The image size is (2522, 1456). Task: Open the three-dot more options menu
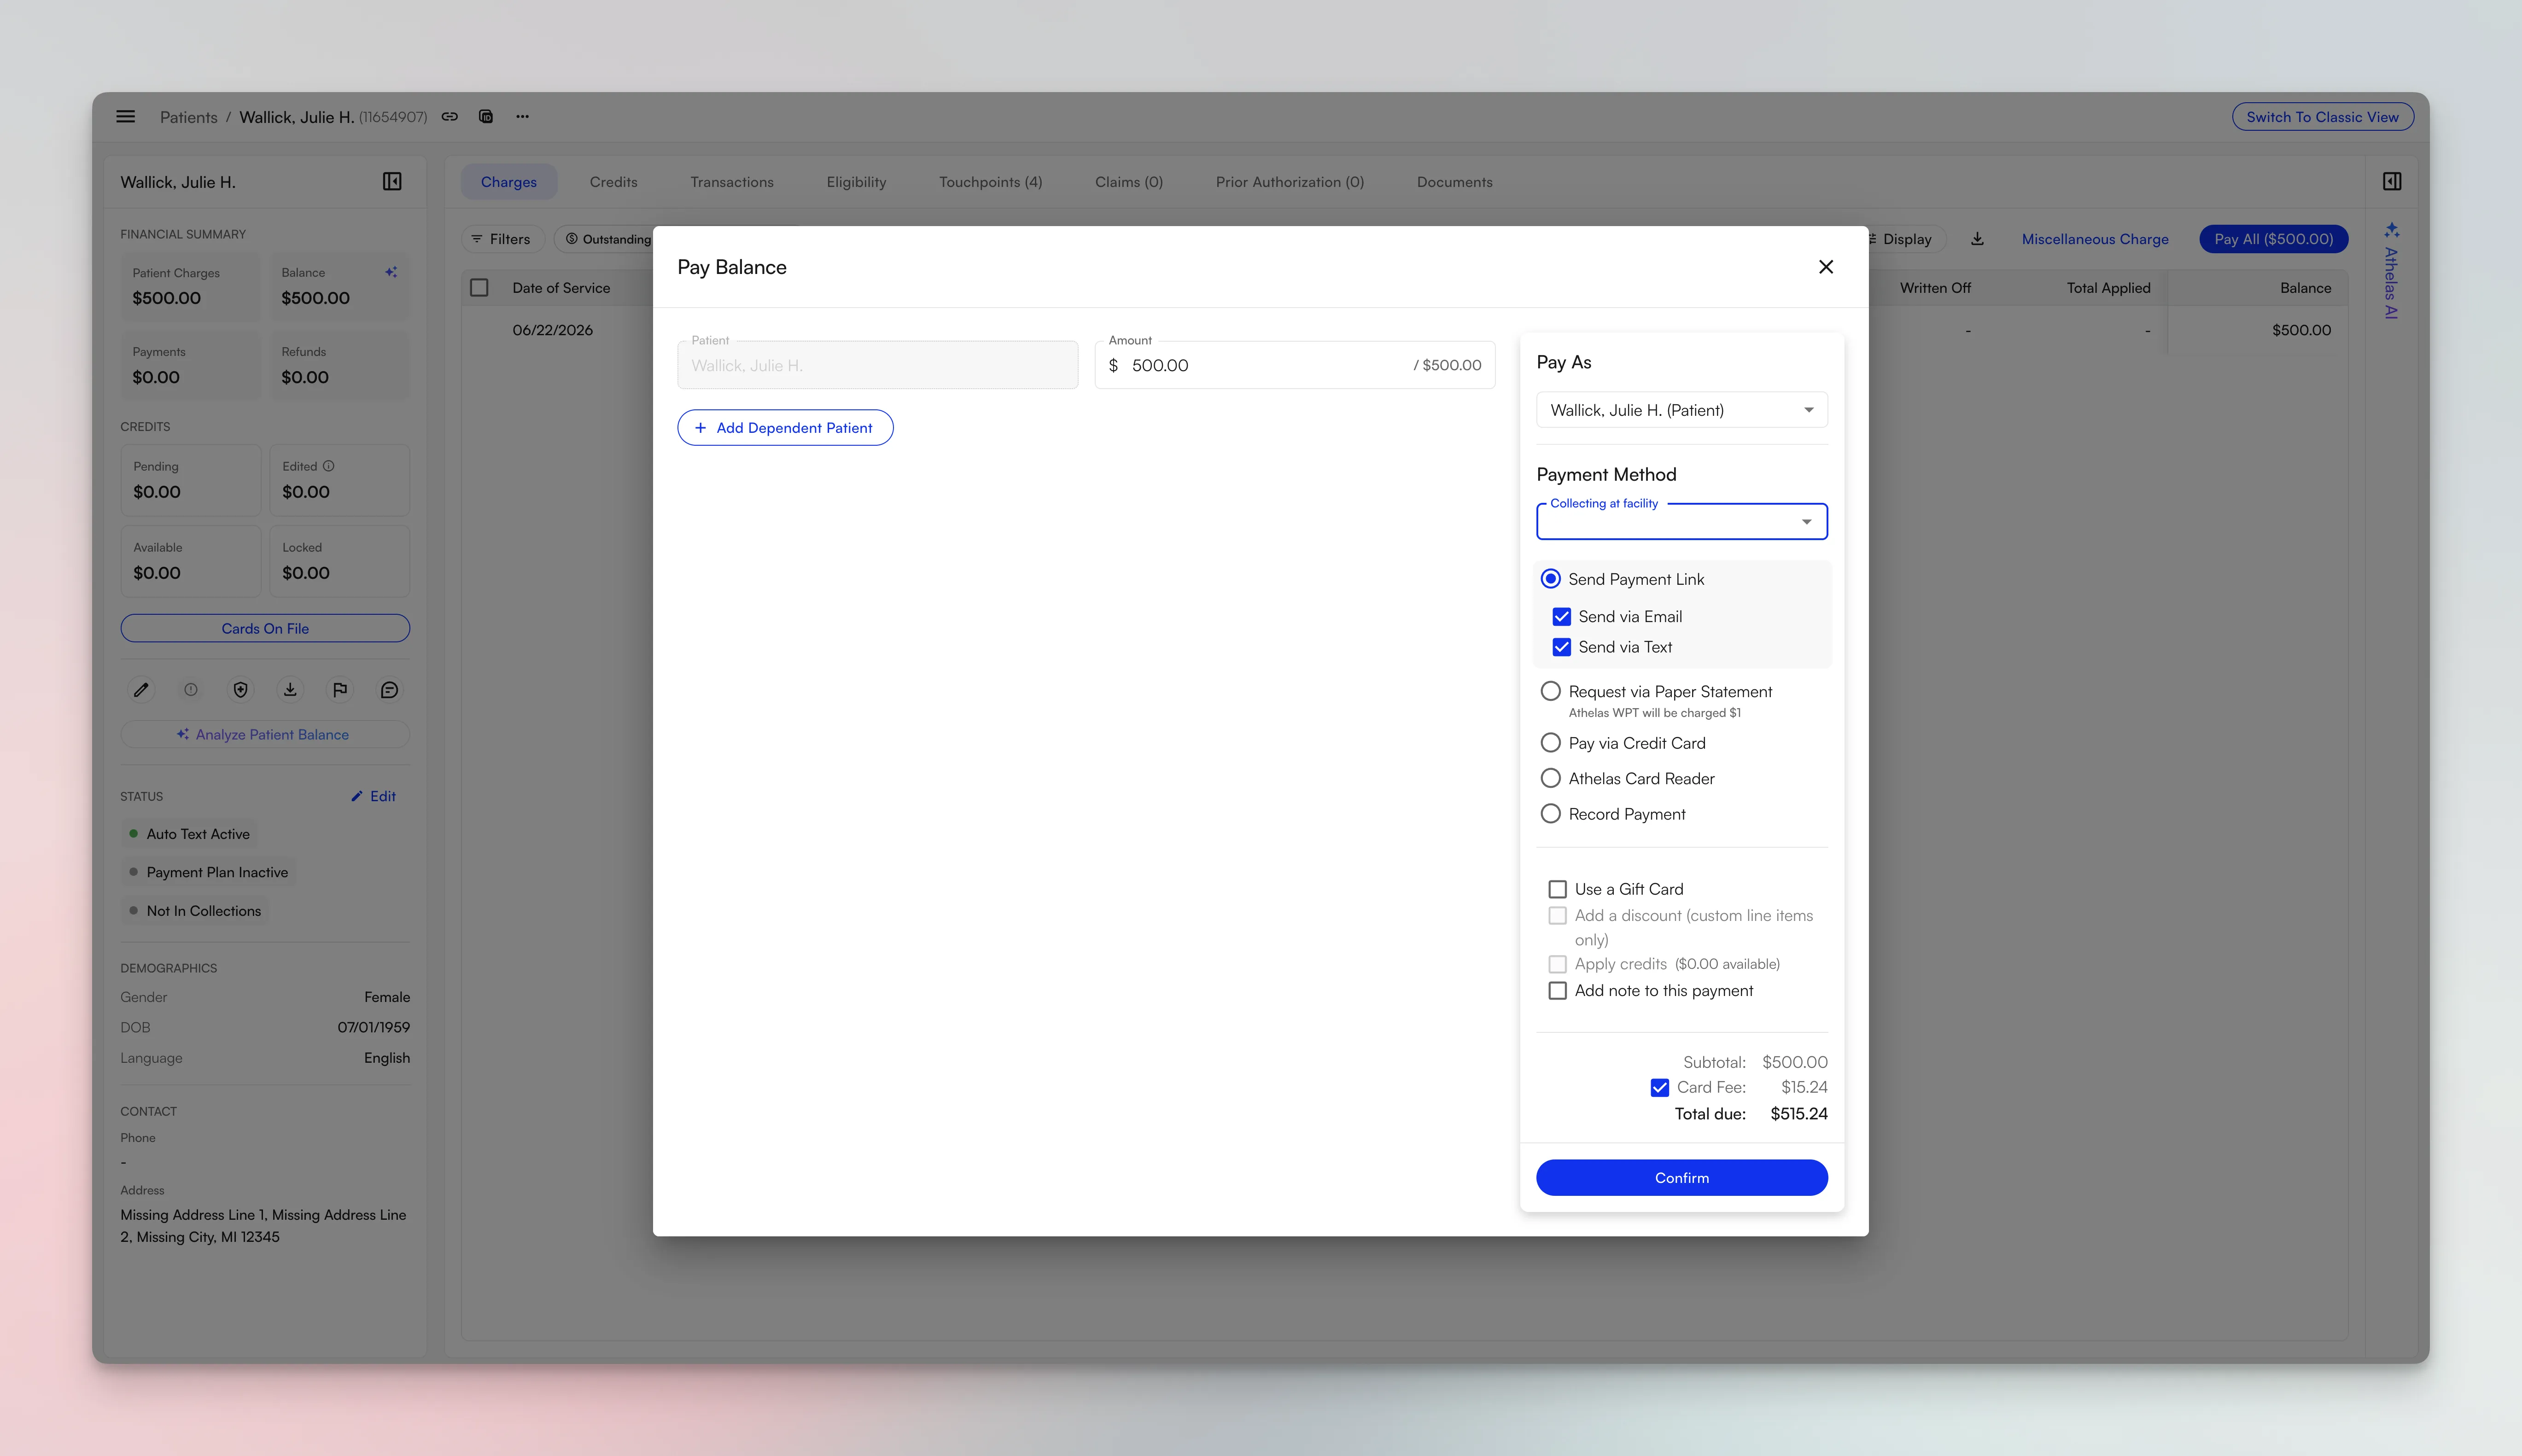[522, 117]
